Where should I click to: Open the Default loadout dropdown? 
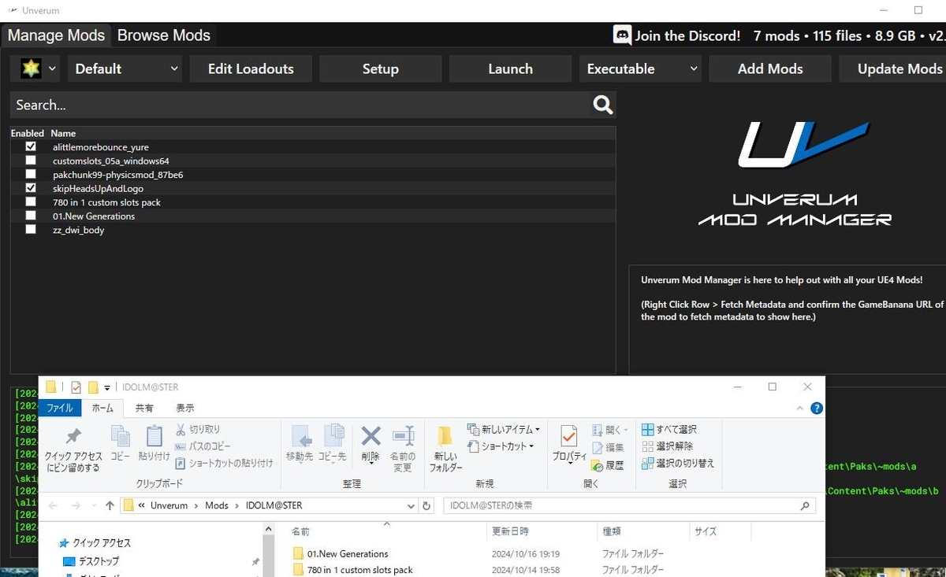tap(125, 68)
